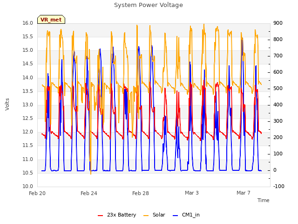Click the 11.0 left axis value
The height and width of the screenshot is (224, 298).
[x=28, y=159]
